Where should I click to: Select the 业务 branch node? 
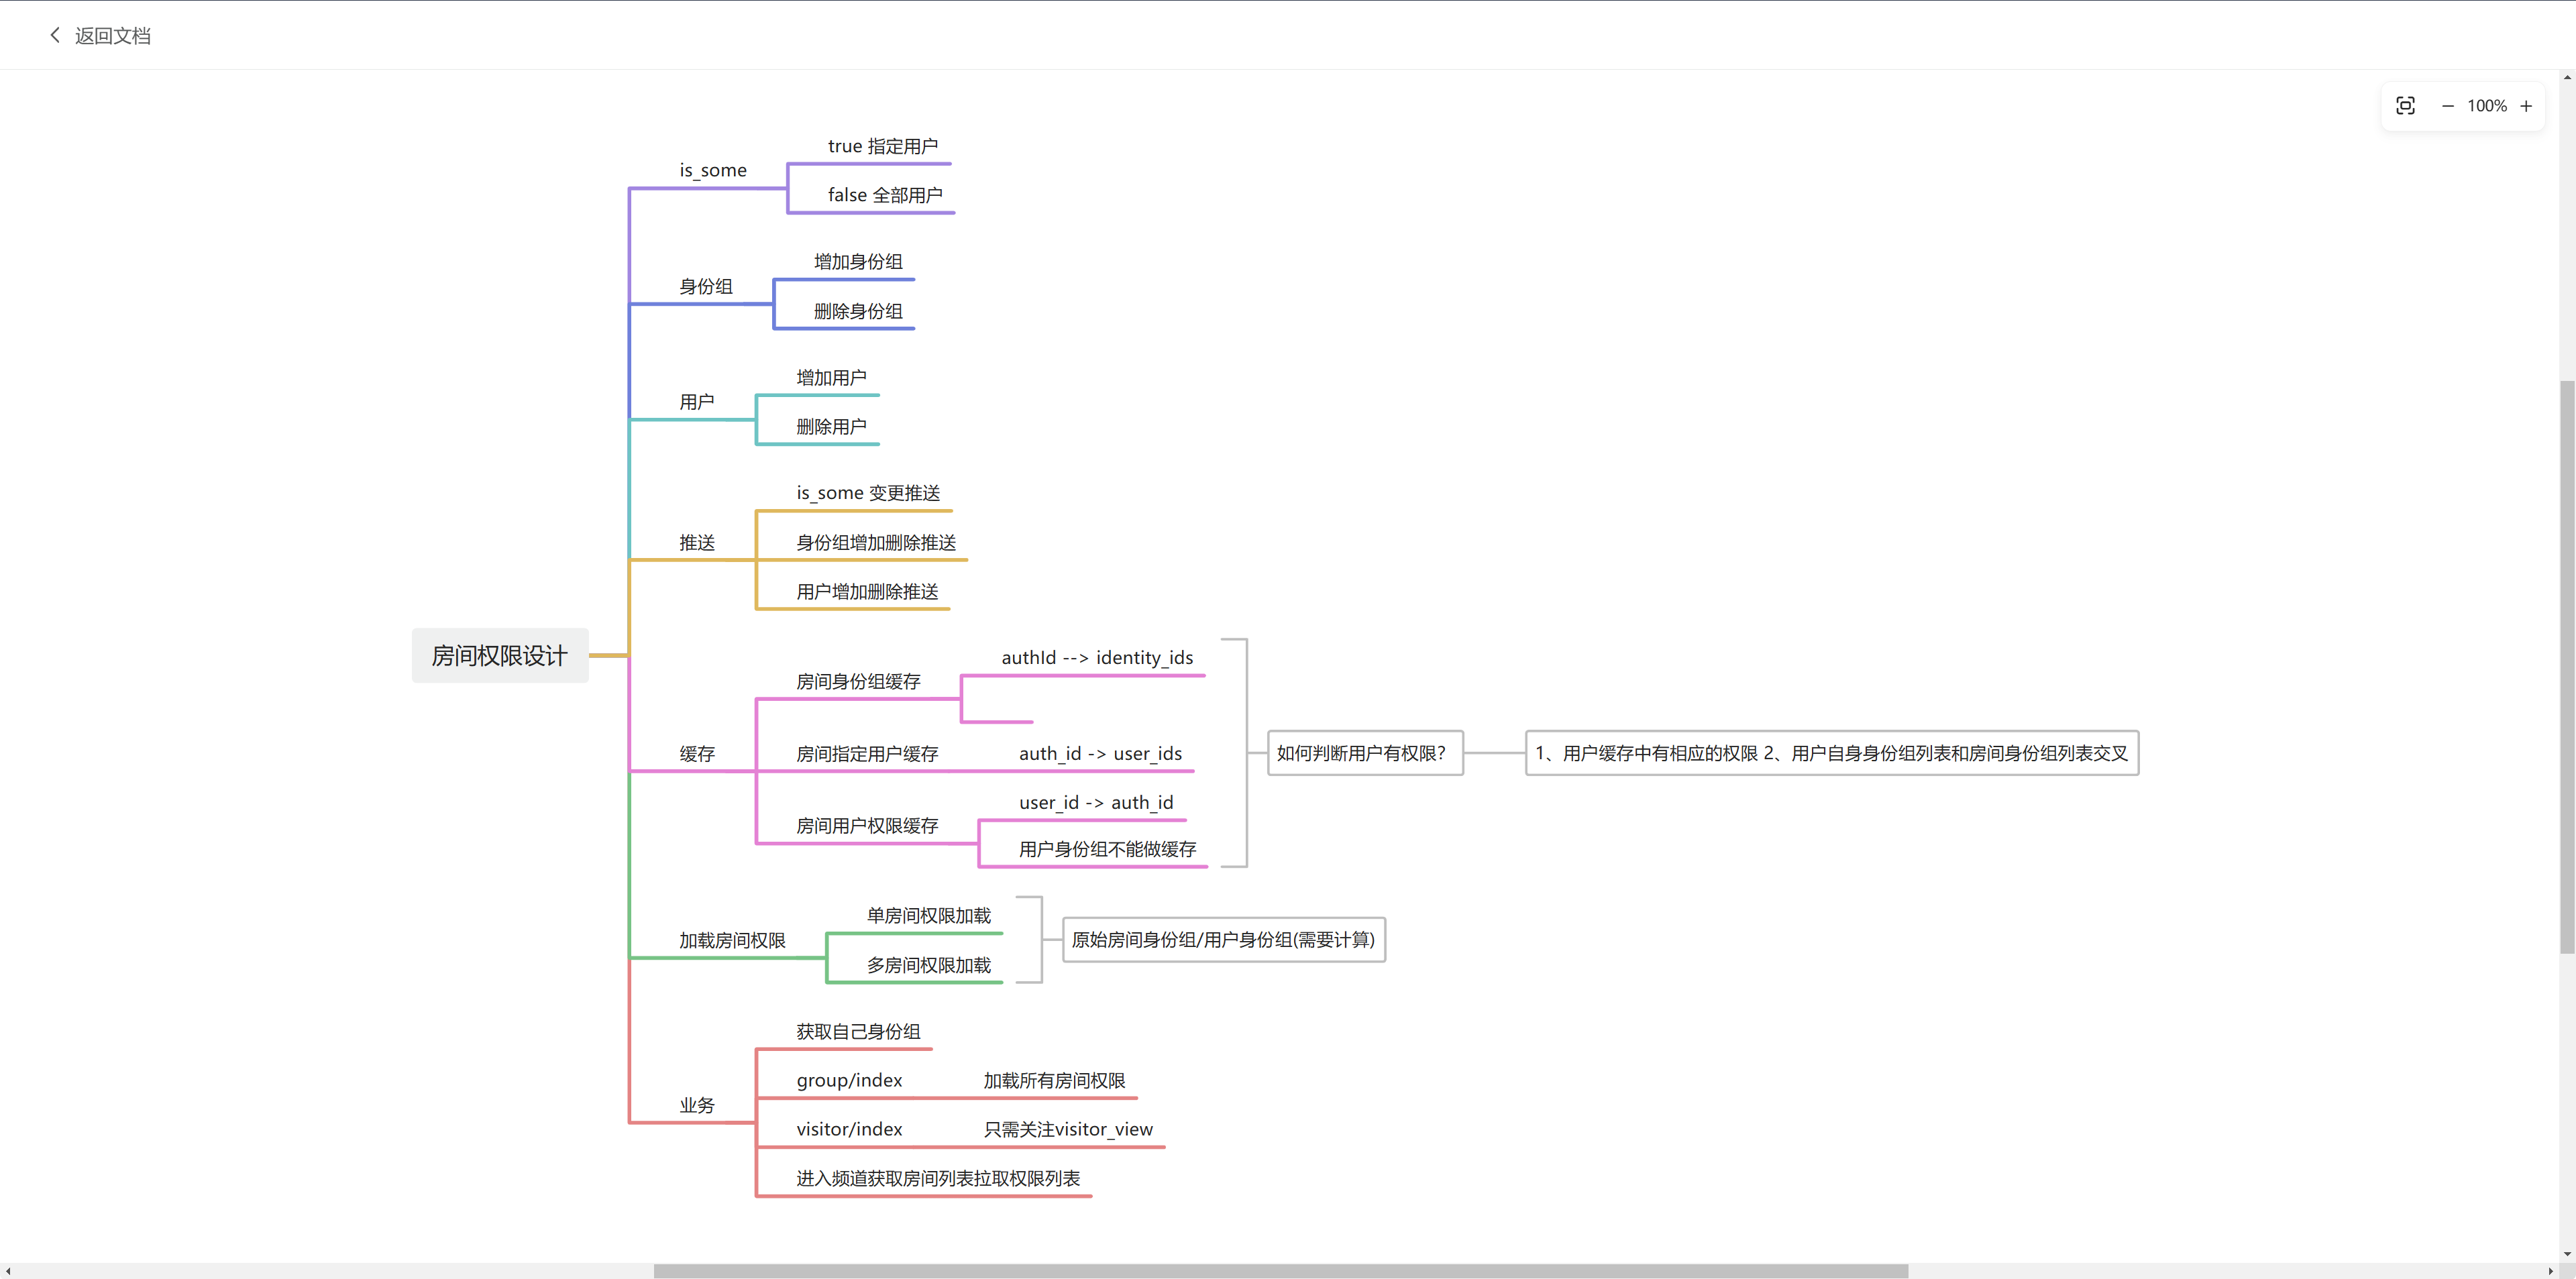697,1105
